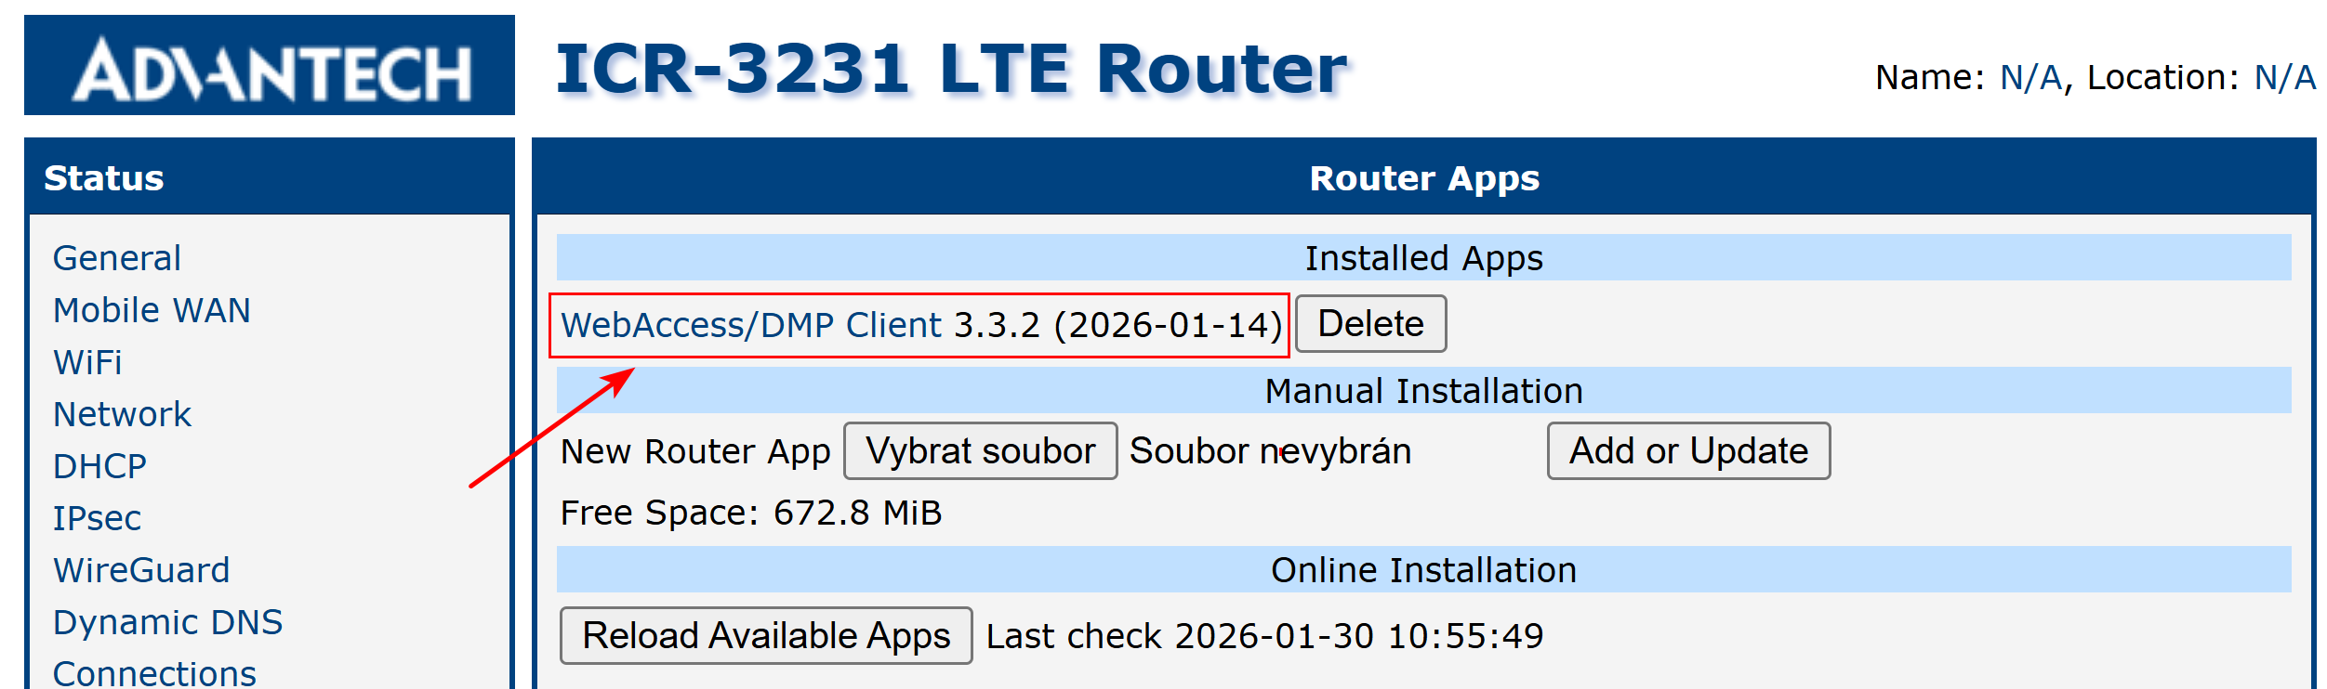2327x689 pixels.
Task: Click the Location N/A link
Action: [2284, 77]
